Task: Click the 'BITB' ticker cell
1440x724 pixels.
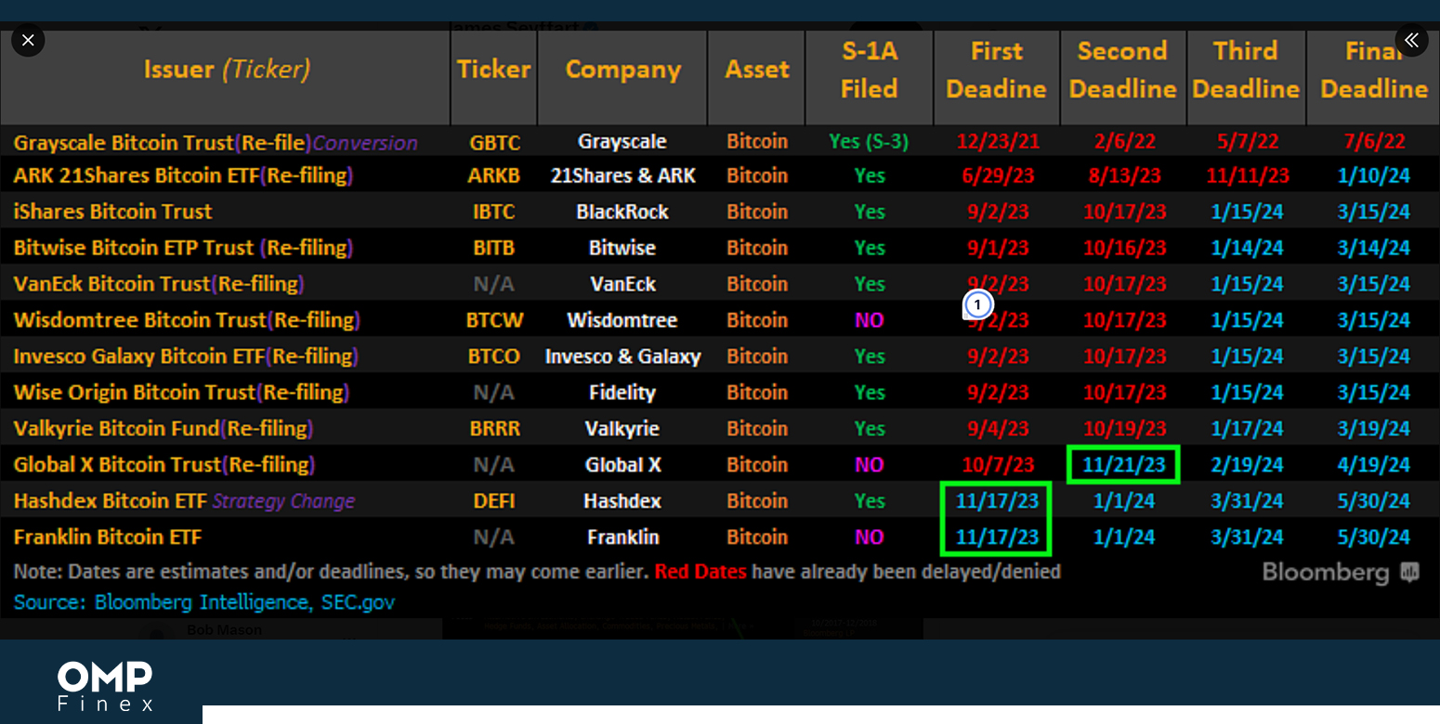Action: (494, 248)
